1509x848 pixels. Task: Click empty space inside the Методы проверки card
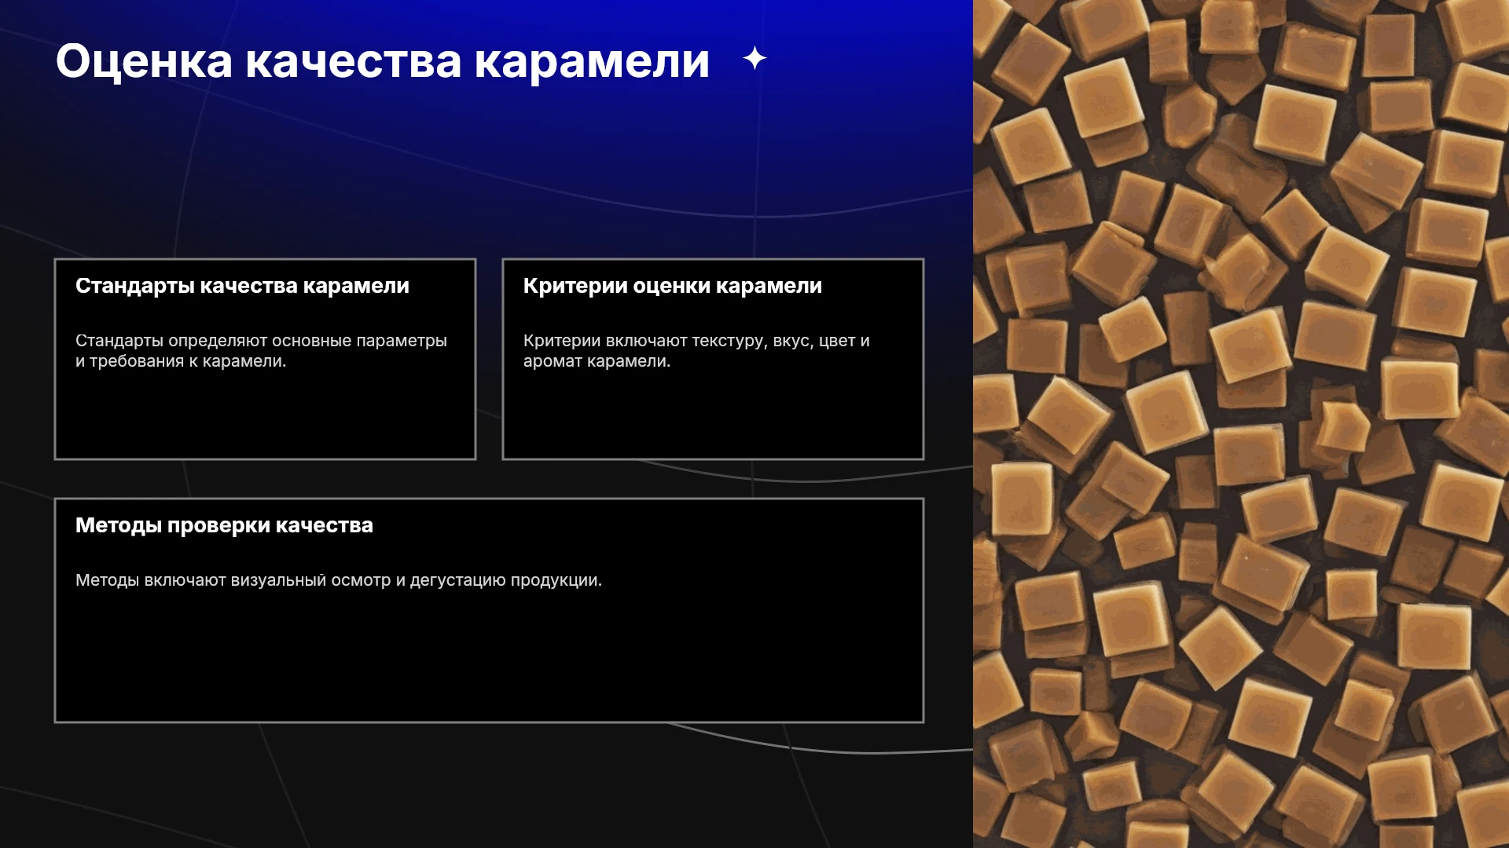(x=489, y=660)
